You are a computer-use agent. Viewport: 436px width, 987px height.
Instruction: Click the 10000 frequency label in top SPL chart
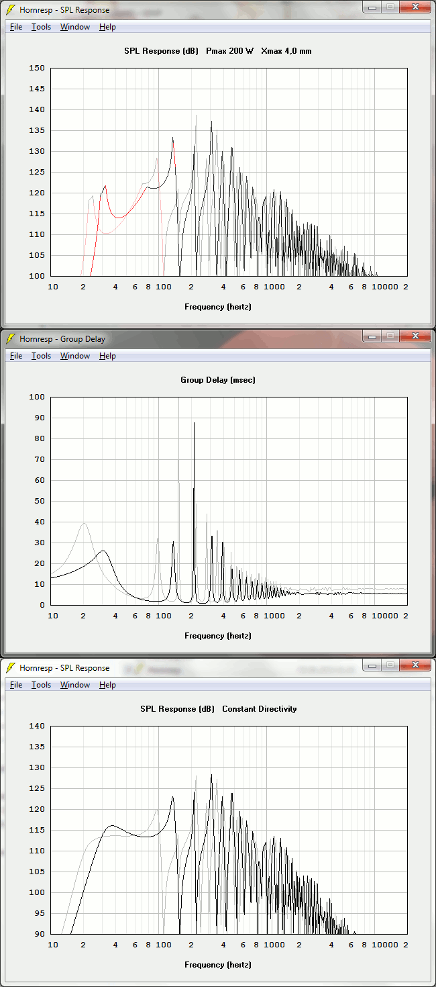384,287
